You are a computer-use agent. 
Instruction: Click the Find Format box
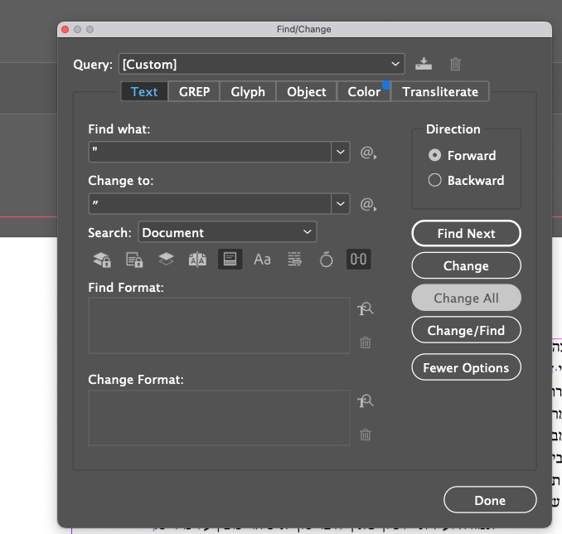[x=219, y=325]
